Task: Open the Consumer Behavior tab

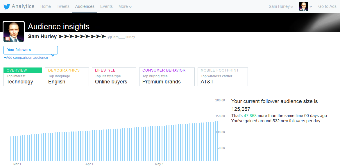Action: (167, 76)
